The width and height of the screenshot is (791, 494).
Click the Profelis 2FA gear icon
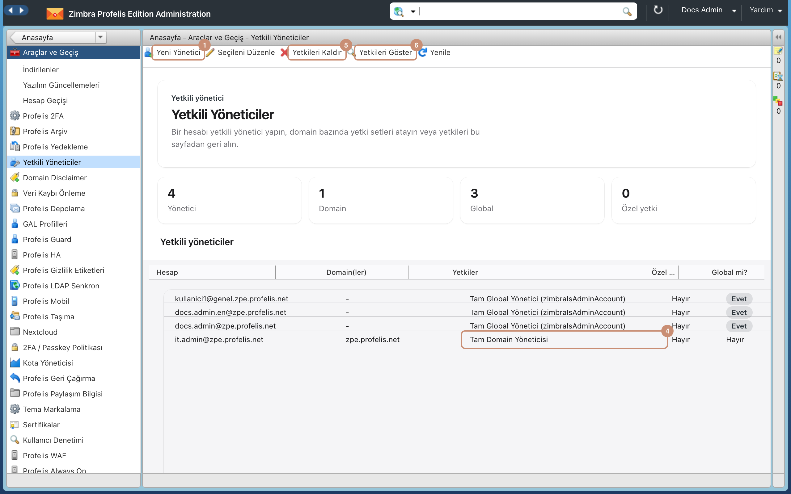click(15, 116)
